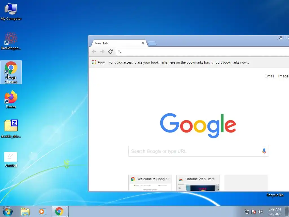Select the Untitled file on desktop
Image resolution: width=289 pixels, height=217 pixels.
pyautogui.click(x=11, y=160)
